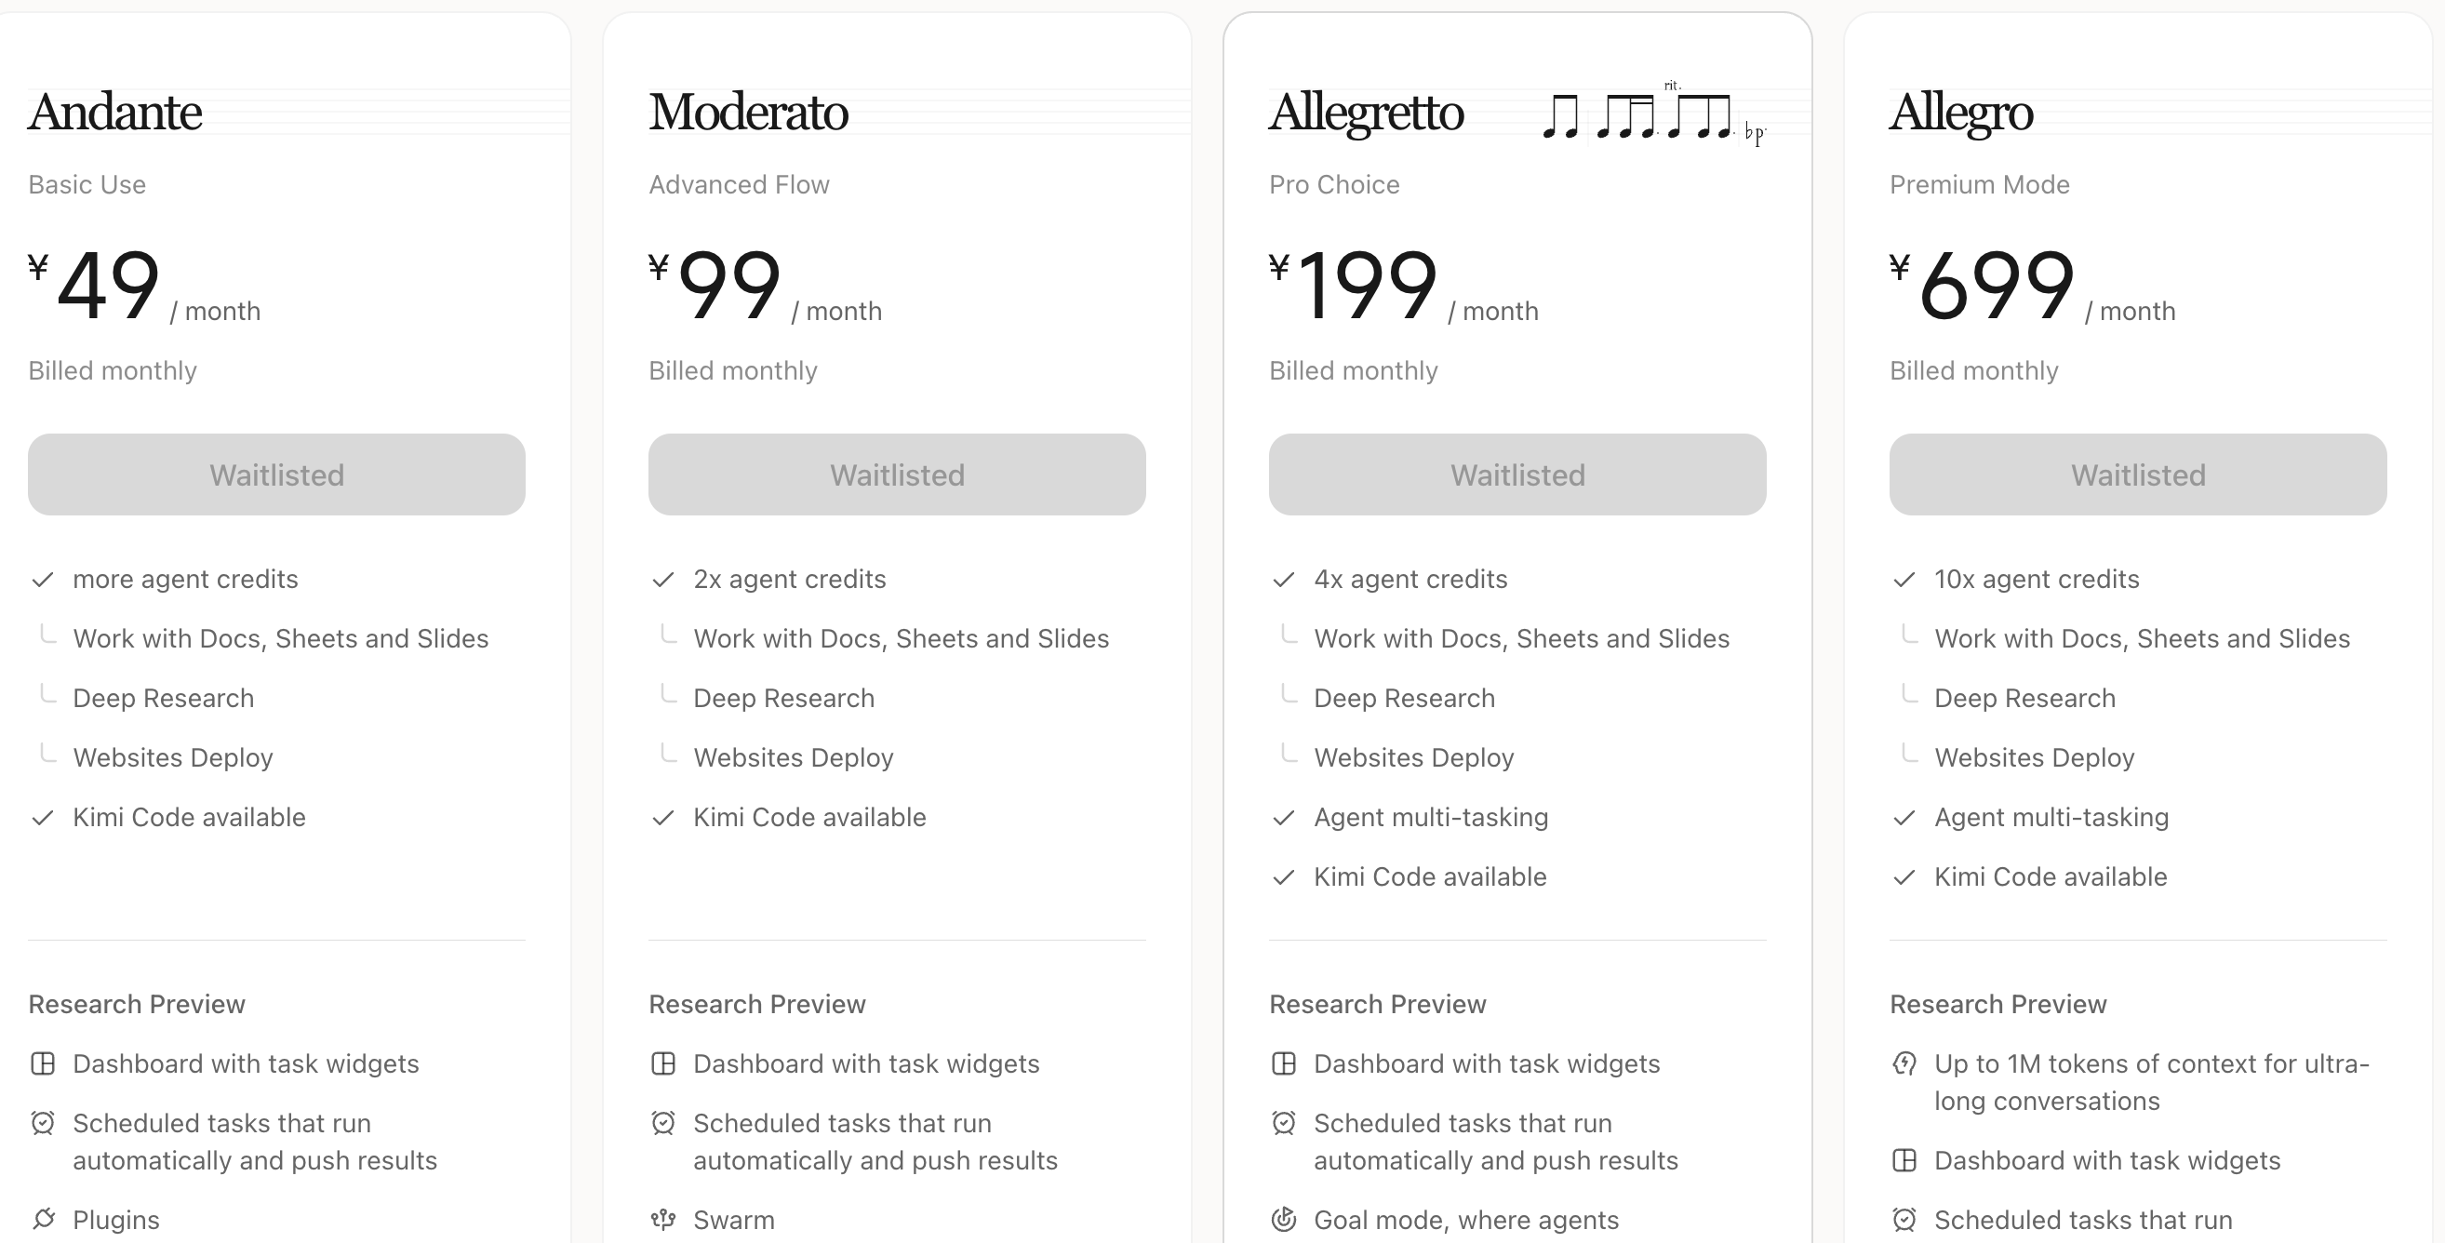Click 'Deep Research' feature under Moderato
The width and height of the screenshot is (2445, 1243).
tap(784, 699)
